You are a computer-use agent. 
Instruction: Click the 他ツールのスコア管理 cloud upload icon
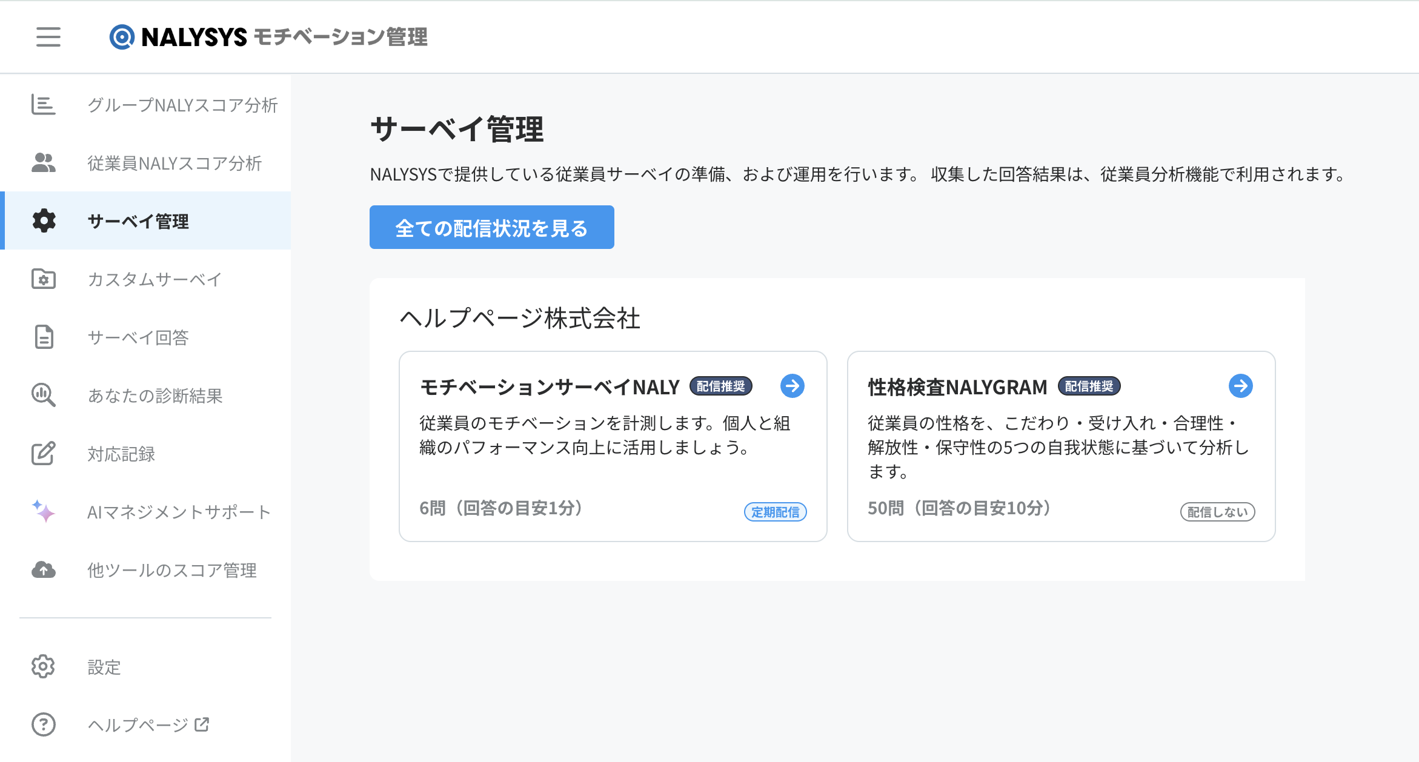(x=44, y=570)
